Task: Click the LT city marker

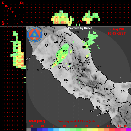Action: pyautogui.click(x=73, y=93)
